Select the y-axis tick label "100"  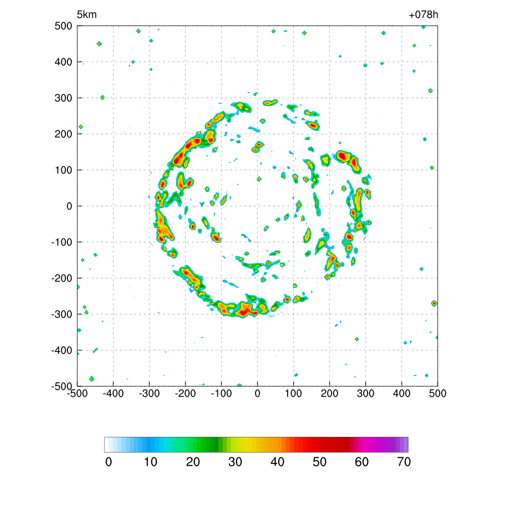point(63,170)
